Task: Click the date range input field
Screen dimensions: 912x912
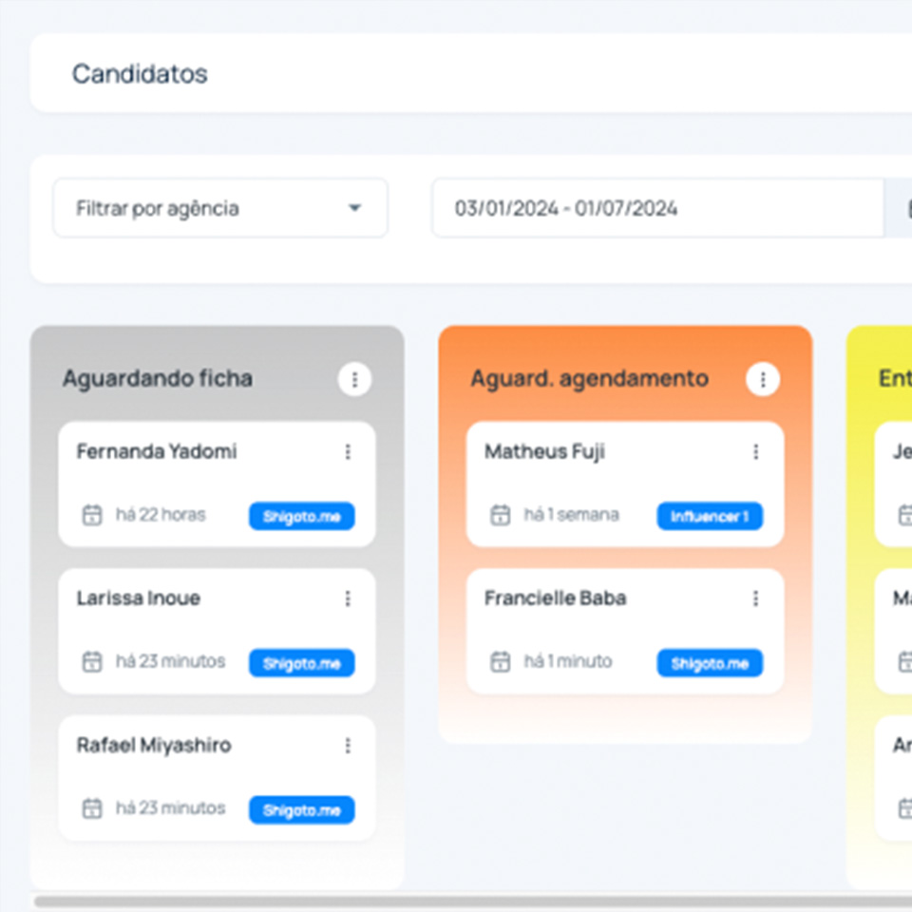Action: [x=657, y=208]
